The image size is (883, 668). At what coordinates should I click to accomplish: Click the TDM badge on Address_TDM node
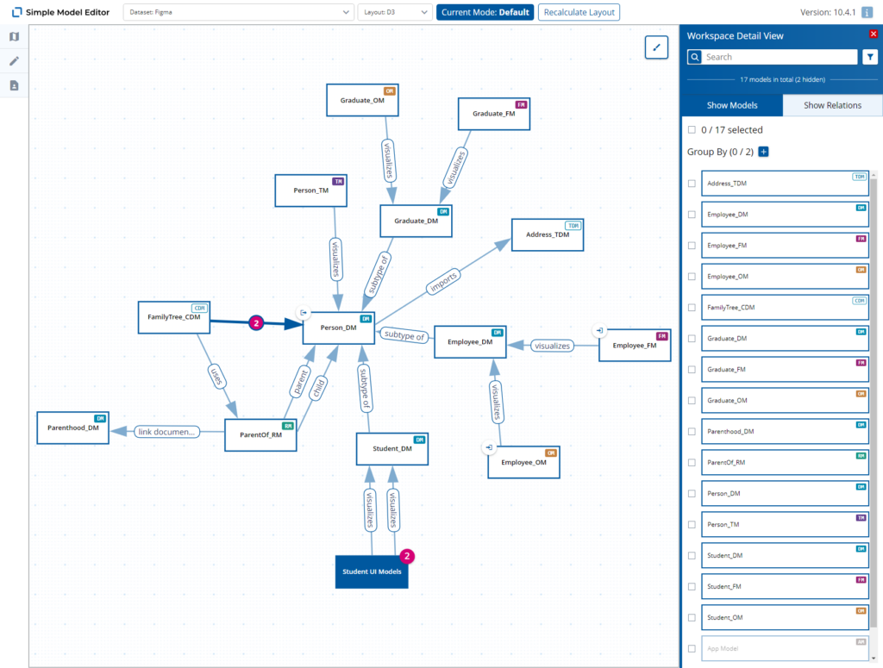click(573, 226)
